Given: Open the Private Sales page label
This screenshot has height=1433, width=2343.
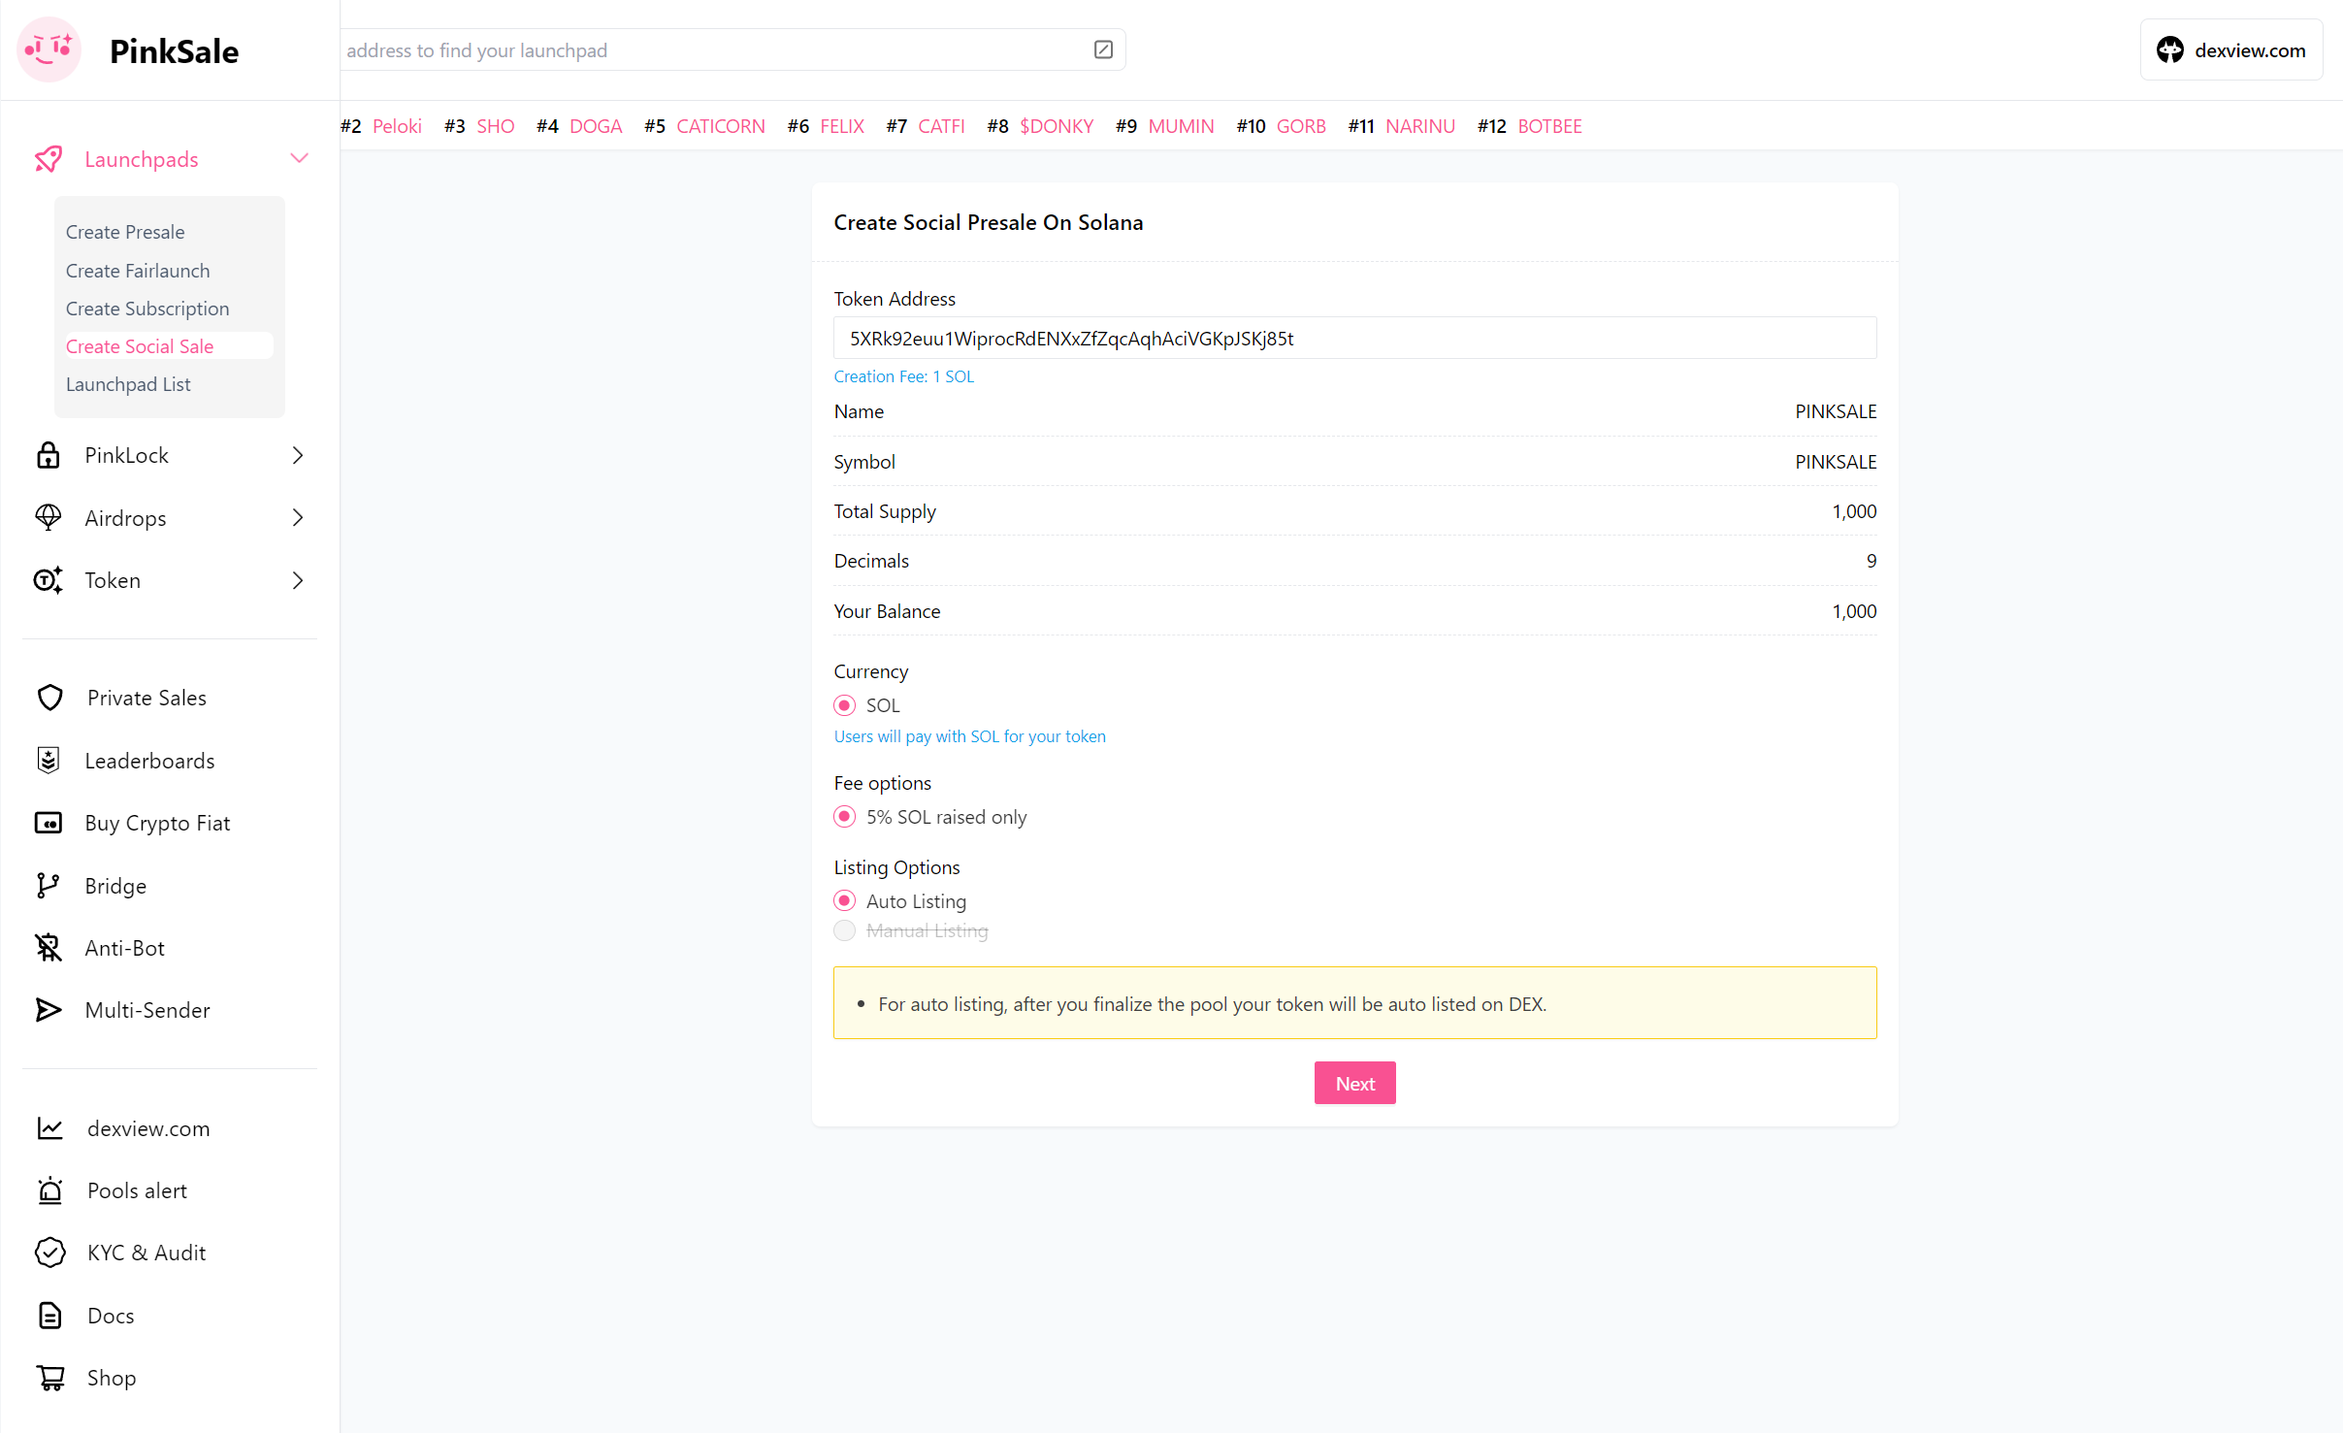Looking at the screenshot, I should (146, 698).
